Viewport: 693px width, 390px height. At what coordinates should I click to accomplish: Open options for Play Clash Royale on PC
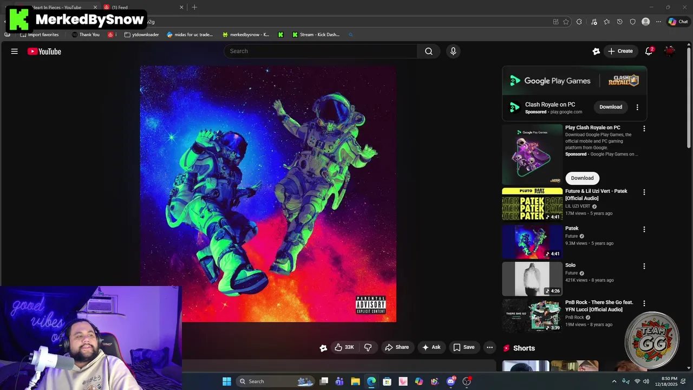coord(644,128)
